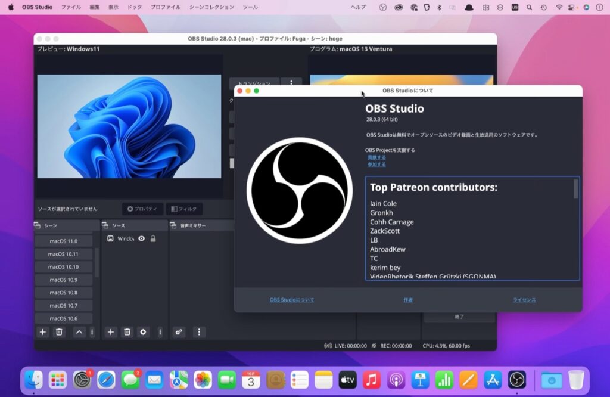
Task: Remove the Window source with the trash icon
Action: click(x=126, y=333)
